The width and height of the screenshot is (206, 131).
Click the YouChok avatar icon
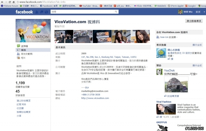coord(160,72)
